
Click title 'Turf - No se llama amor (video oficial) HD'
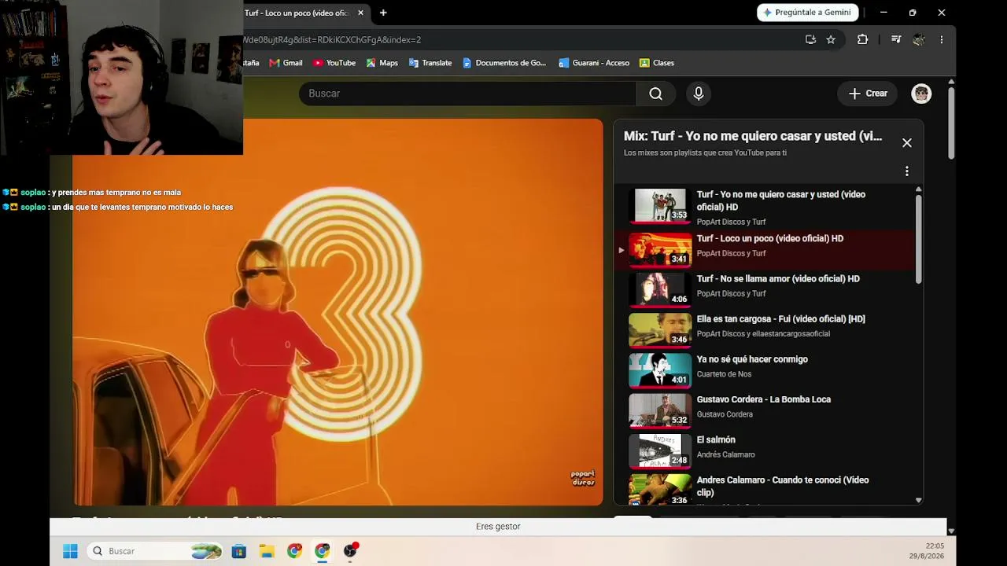pos(778,279)
